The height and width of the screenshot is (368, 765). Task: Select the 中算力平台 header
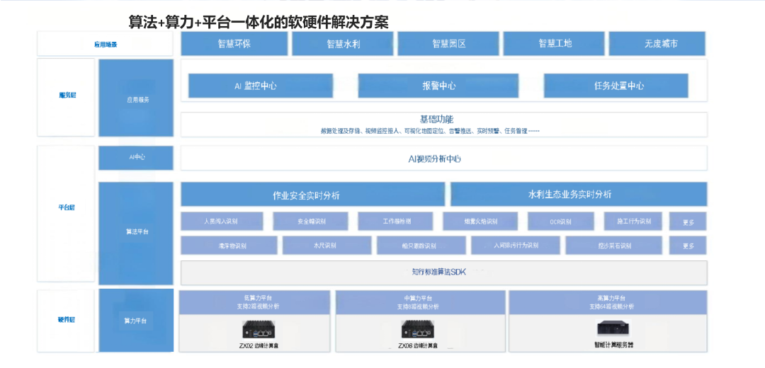pyautogui.click(x=421, y=301)
